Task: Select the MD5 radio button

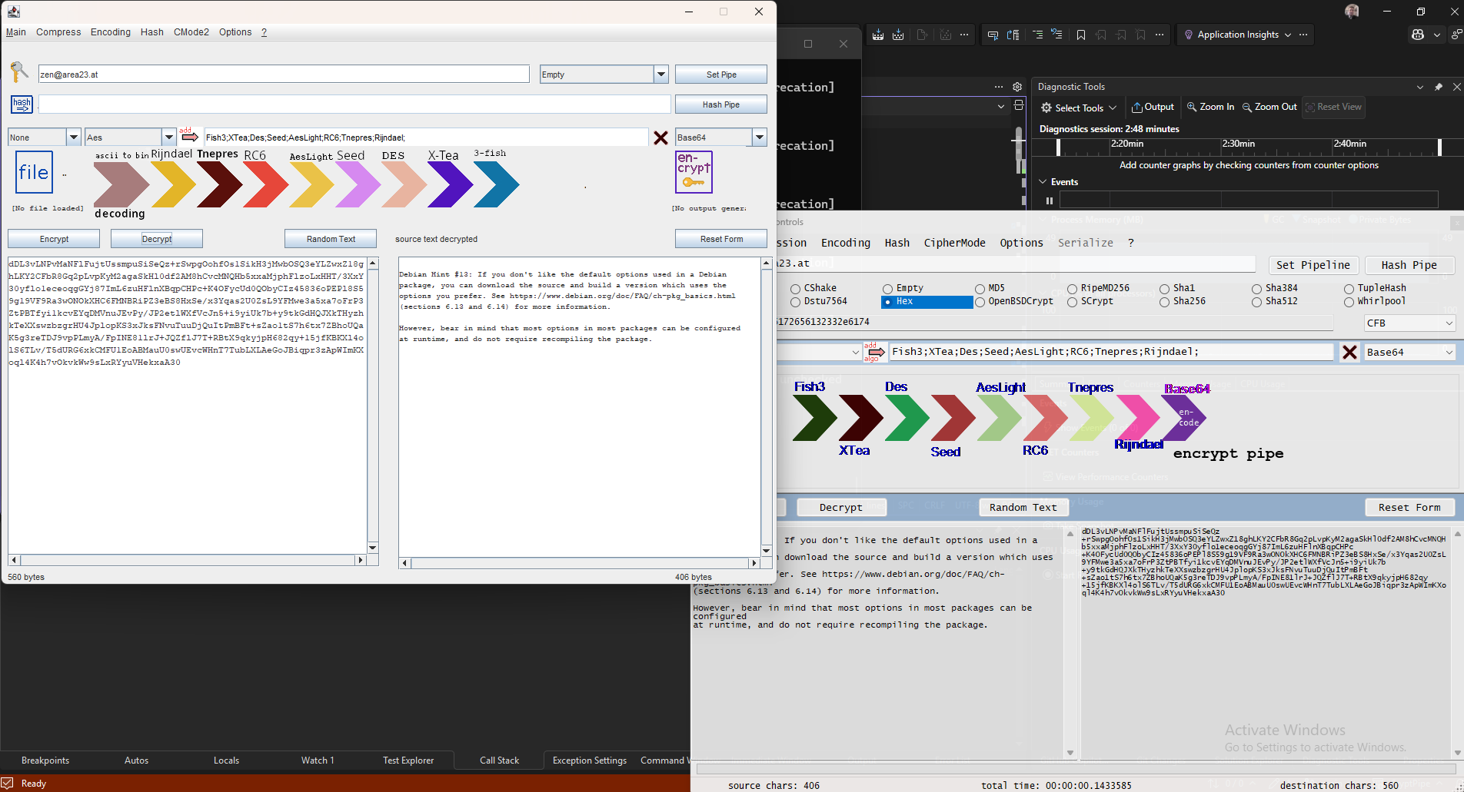Action: (x=980, y=289)
